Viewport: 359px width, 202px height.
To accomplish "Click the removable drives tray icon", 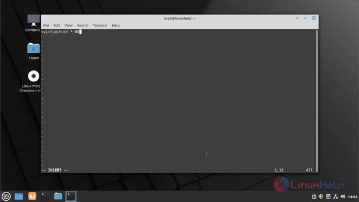I will click(328, 196).
